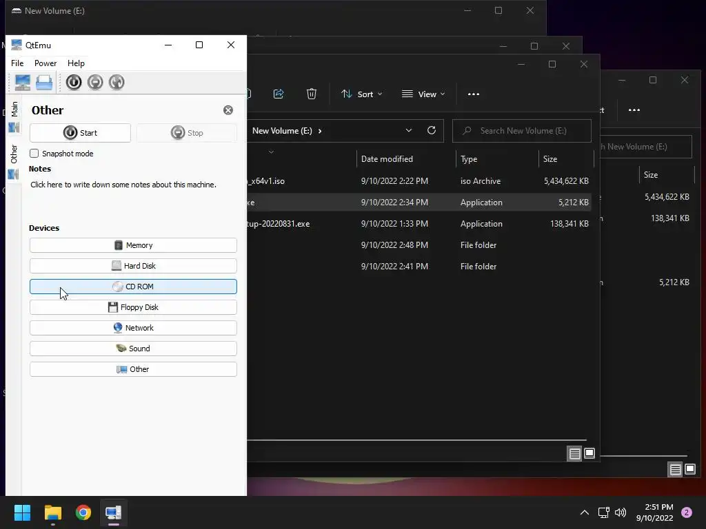Refresh the New Volume (E:) folder
The height and width of the screenshot is (529, 706).
pos(432,130)
